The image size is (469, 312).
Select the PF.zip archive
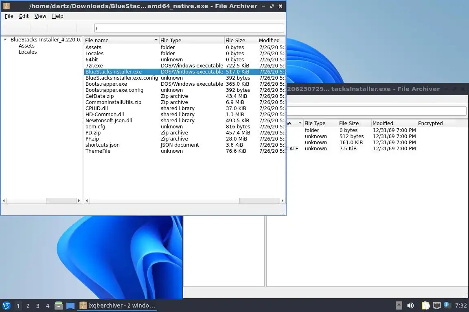coord(185,139)
